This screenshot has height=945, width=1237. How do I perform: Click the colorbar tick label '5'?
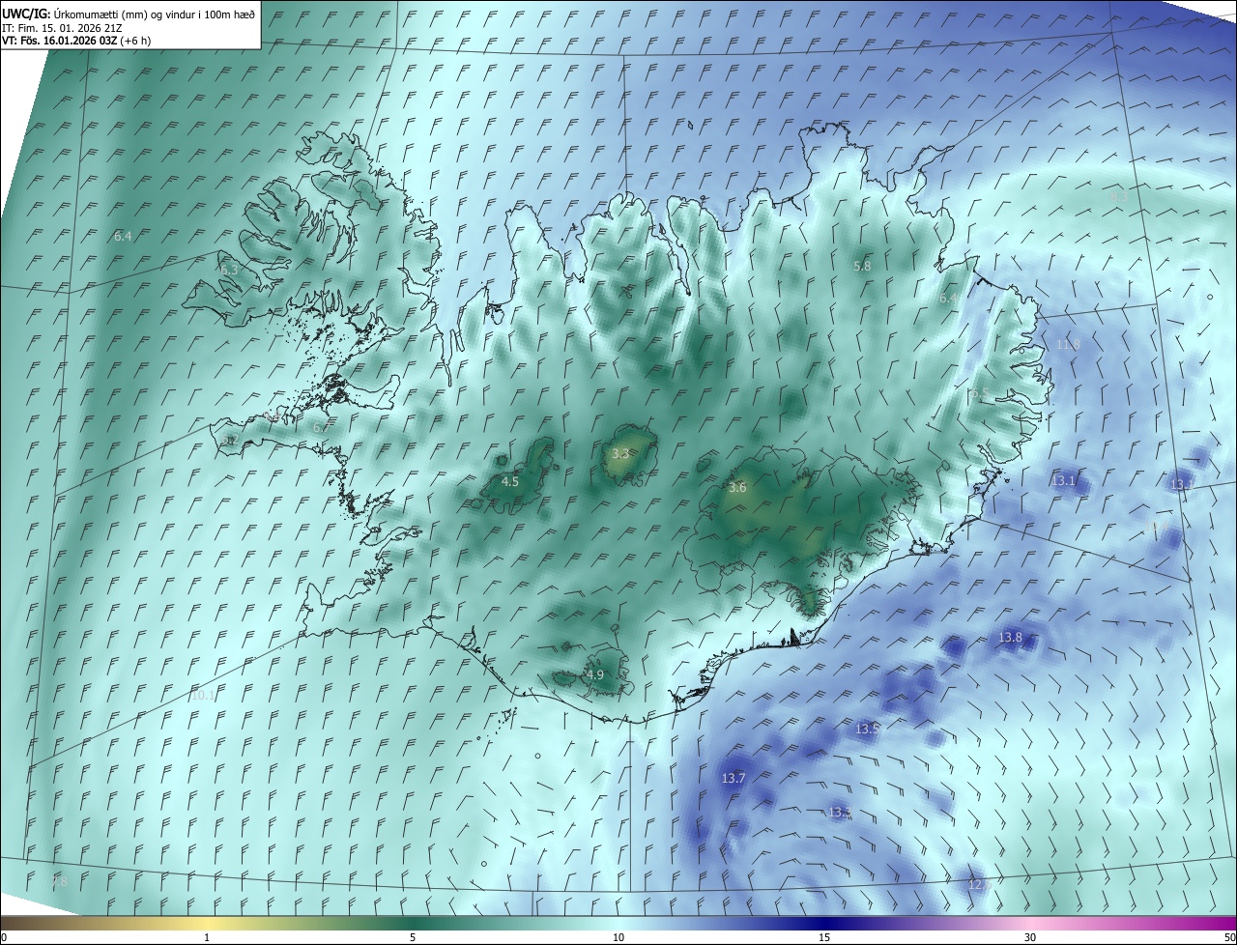413,937
